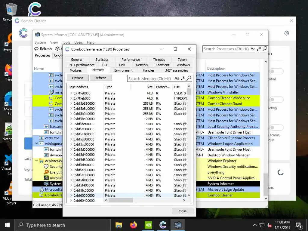Open the Recycle Bin desktop icon
The image size is (308, 231).
coord(11,10)
